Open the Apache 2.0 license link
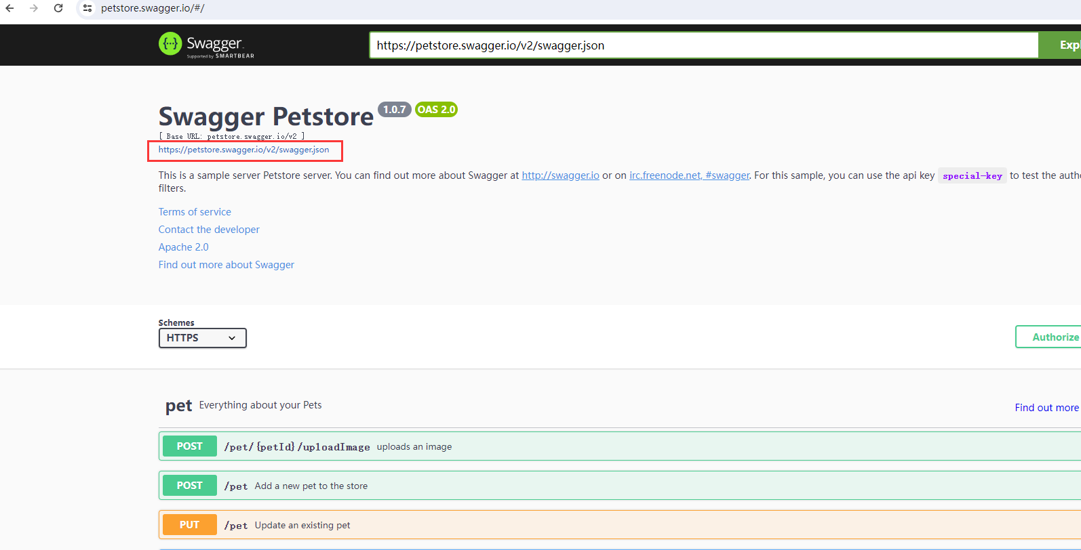Image resolution: width=1081 pixels, height=550 pixels. 184,247
